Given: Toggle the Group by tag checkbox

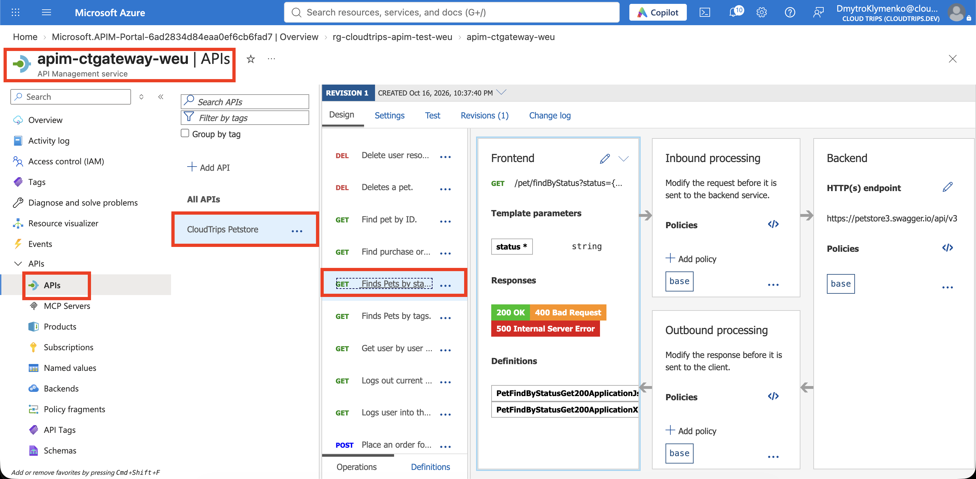Looking at the screenshot, I should click(x=185, y=133).
